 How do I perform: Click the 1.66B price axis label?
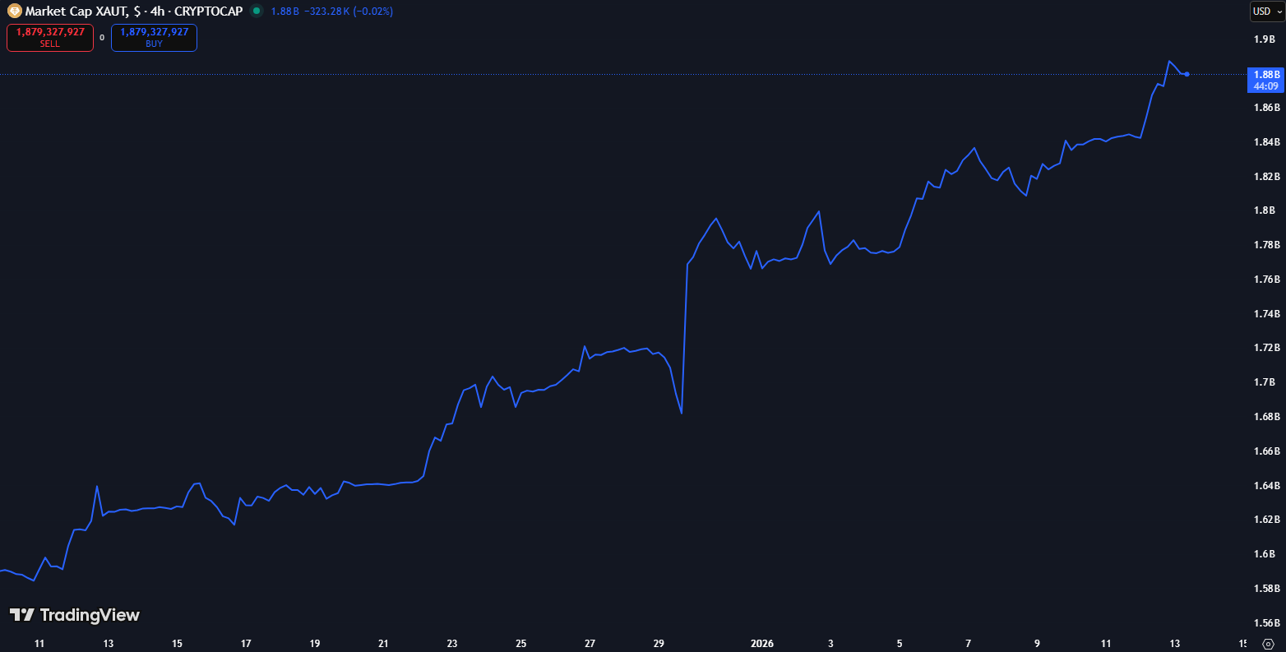[1266, 451]
